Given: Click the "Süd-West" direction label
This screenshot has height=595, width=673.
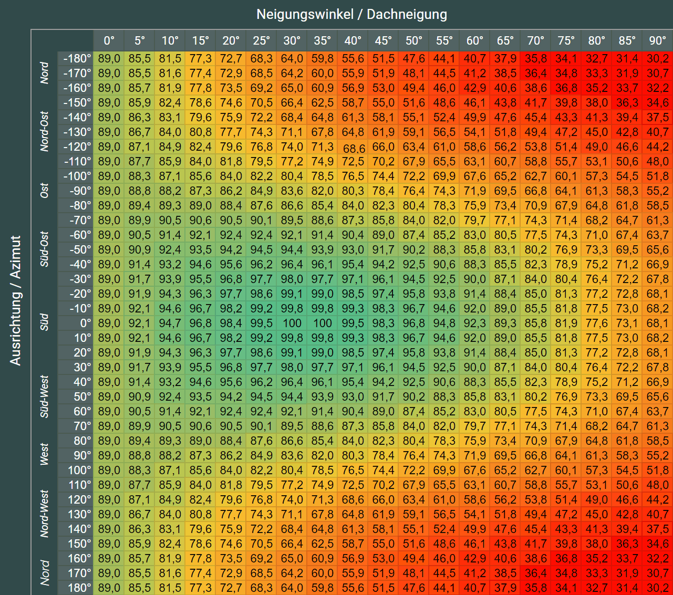Looking at the screenshot, I should click(x=45, y=396).
